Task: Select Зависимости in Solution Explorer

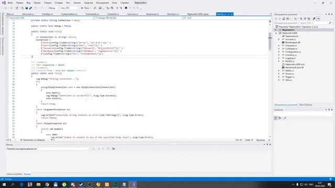Action: [x=292, y=36]
